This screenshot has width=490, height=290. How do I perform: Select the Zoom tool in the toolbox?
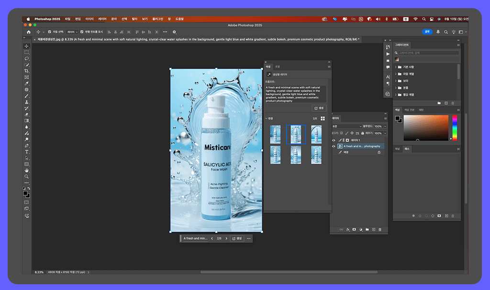[x=27, y=177]
